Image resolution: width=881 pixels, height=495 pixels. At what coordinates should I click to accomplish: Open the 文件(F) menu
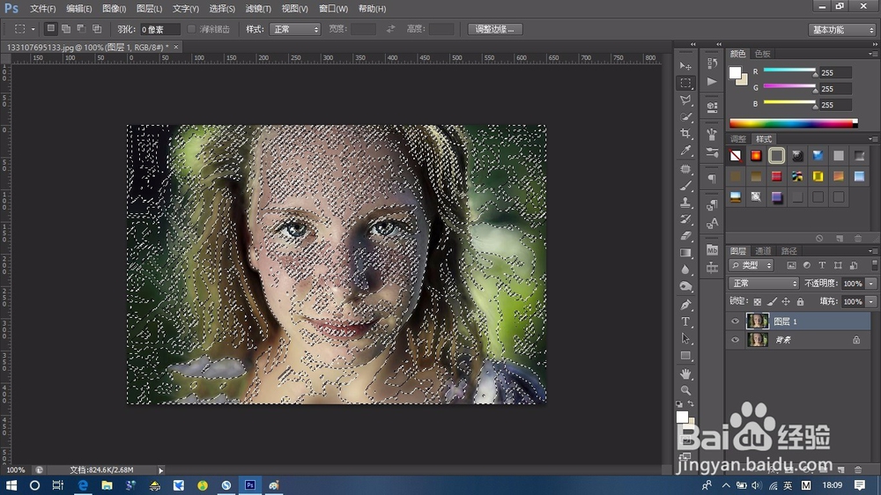coord(42,9)
